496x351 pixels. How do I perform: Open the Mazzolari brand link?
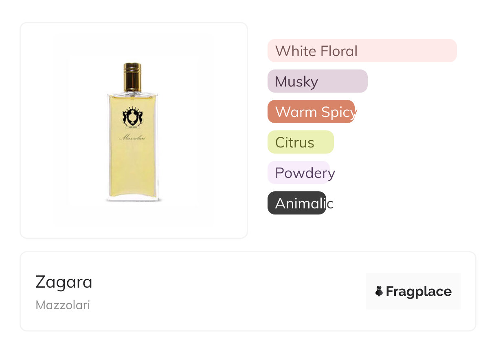click(x=63, y=305)
